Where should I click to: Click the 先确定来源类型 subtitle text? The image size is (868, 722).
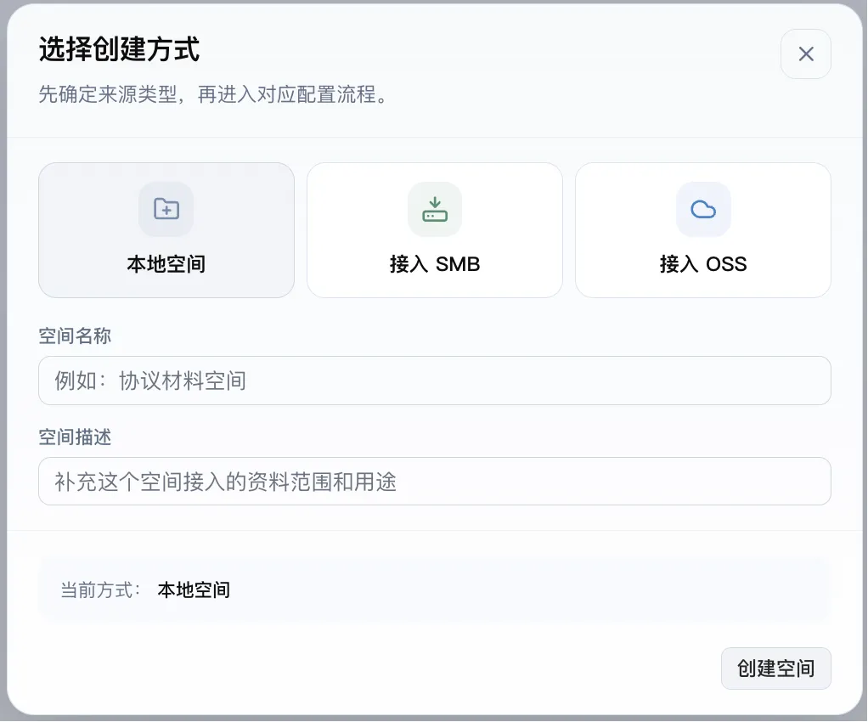[x=214, y=94]
